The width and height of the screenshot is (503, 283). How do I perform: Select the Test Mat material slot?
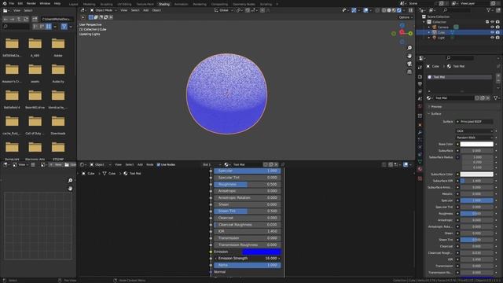click(459, 77)
